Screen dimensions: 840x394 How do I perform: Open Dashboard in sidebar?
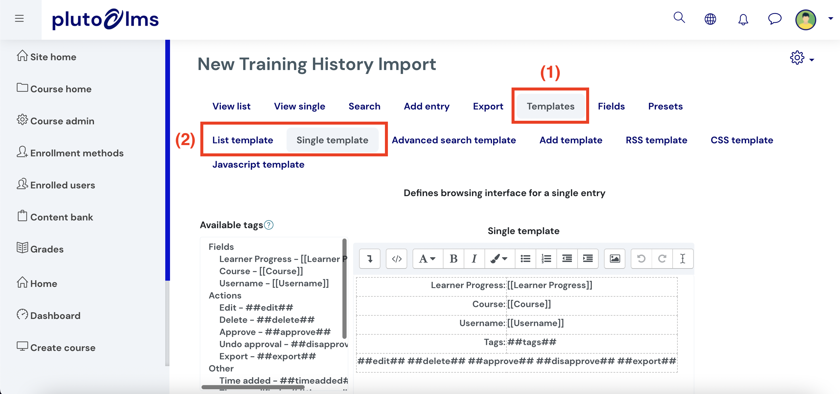[48, 315]
